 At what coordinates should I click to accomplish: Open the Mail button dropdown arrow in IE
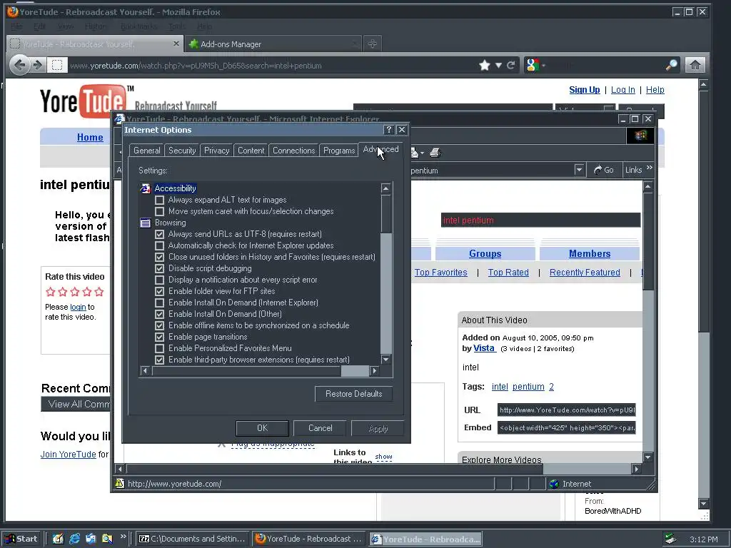(422, 153)
